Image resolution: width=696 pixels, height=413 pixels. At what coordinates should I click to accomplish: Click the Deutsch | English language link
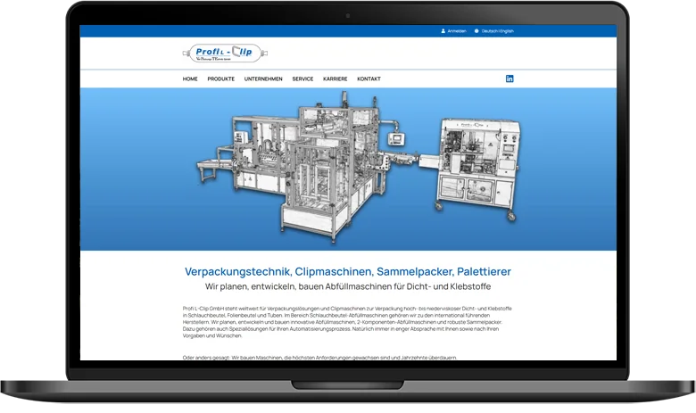coord(498,31)
